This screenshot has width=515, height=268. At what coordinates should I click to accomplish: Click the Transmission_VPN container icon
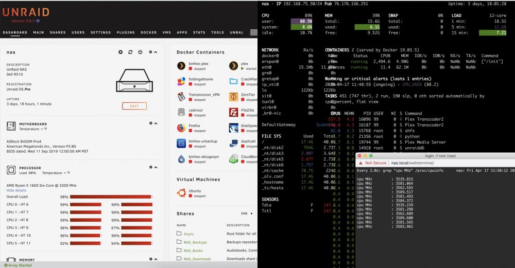[x=181, y=97]
